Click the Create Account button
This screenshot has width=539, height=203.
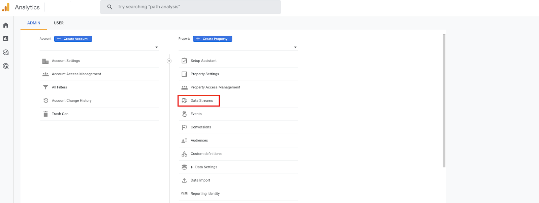point(73,39)
